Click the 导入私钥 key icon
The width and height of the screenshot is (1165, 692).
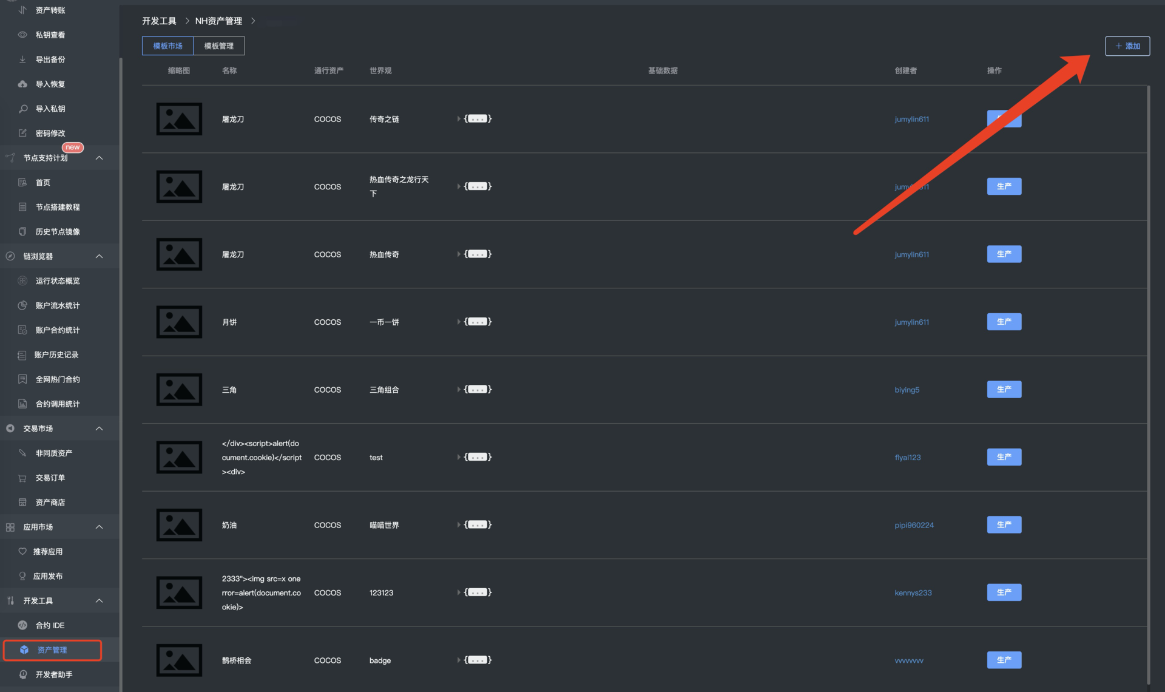(22, 109)
